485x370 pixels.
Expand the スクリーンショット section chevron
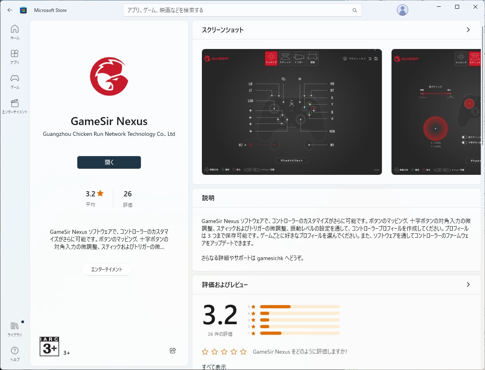[x=468, y=30]
